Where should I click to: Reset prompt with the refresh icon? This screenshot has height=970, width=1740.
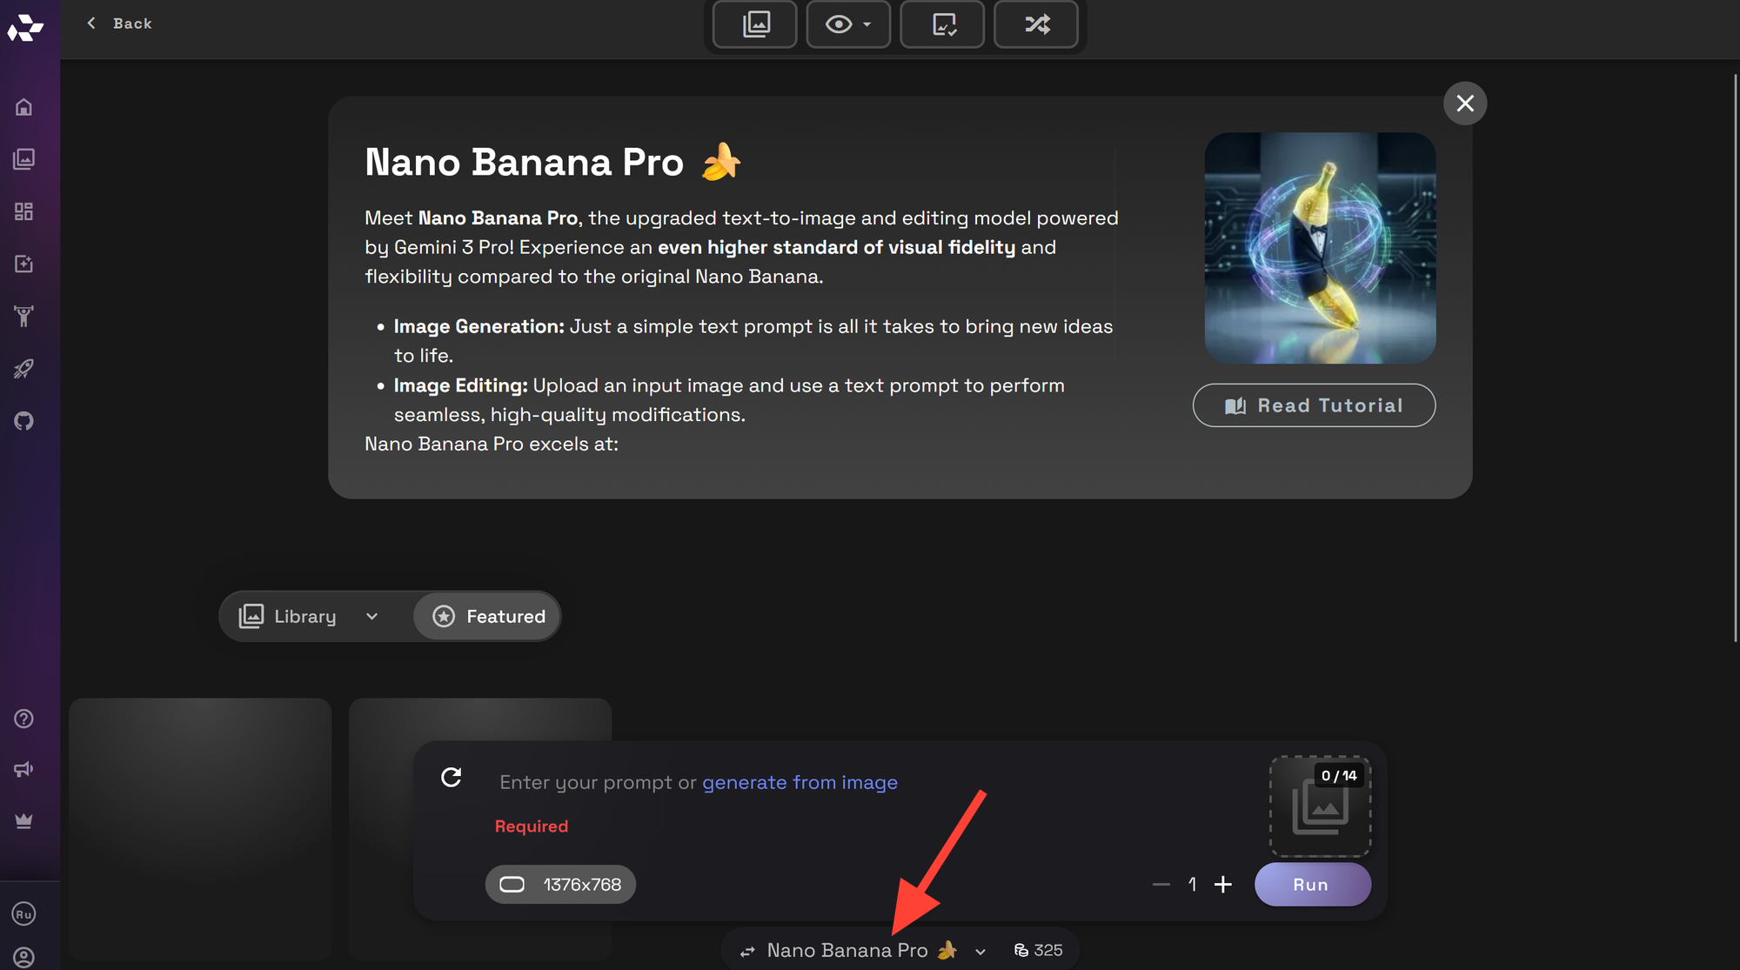pos(451,777)
